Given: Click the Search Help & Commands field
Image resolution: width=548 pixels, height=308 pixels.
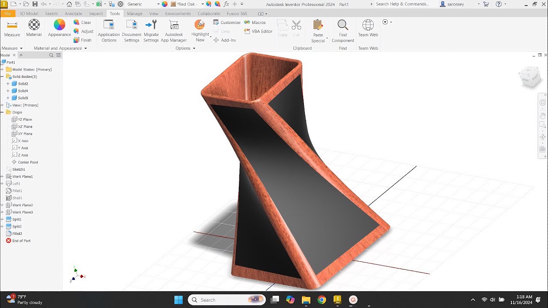Looking at the screenshot, I should point(402,4).
